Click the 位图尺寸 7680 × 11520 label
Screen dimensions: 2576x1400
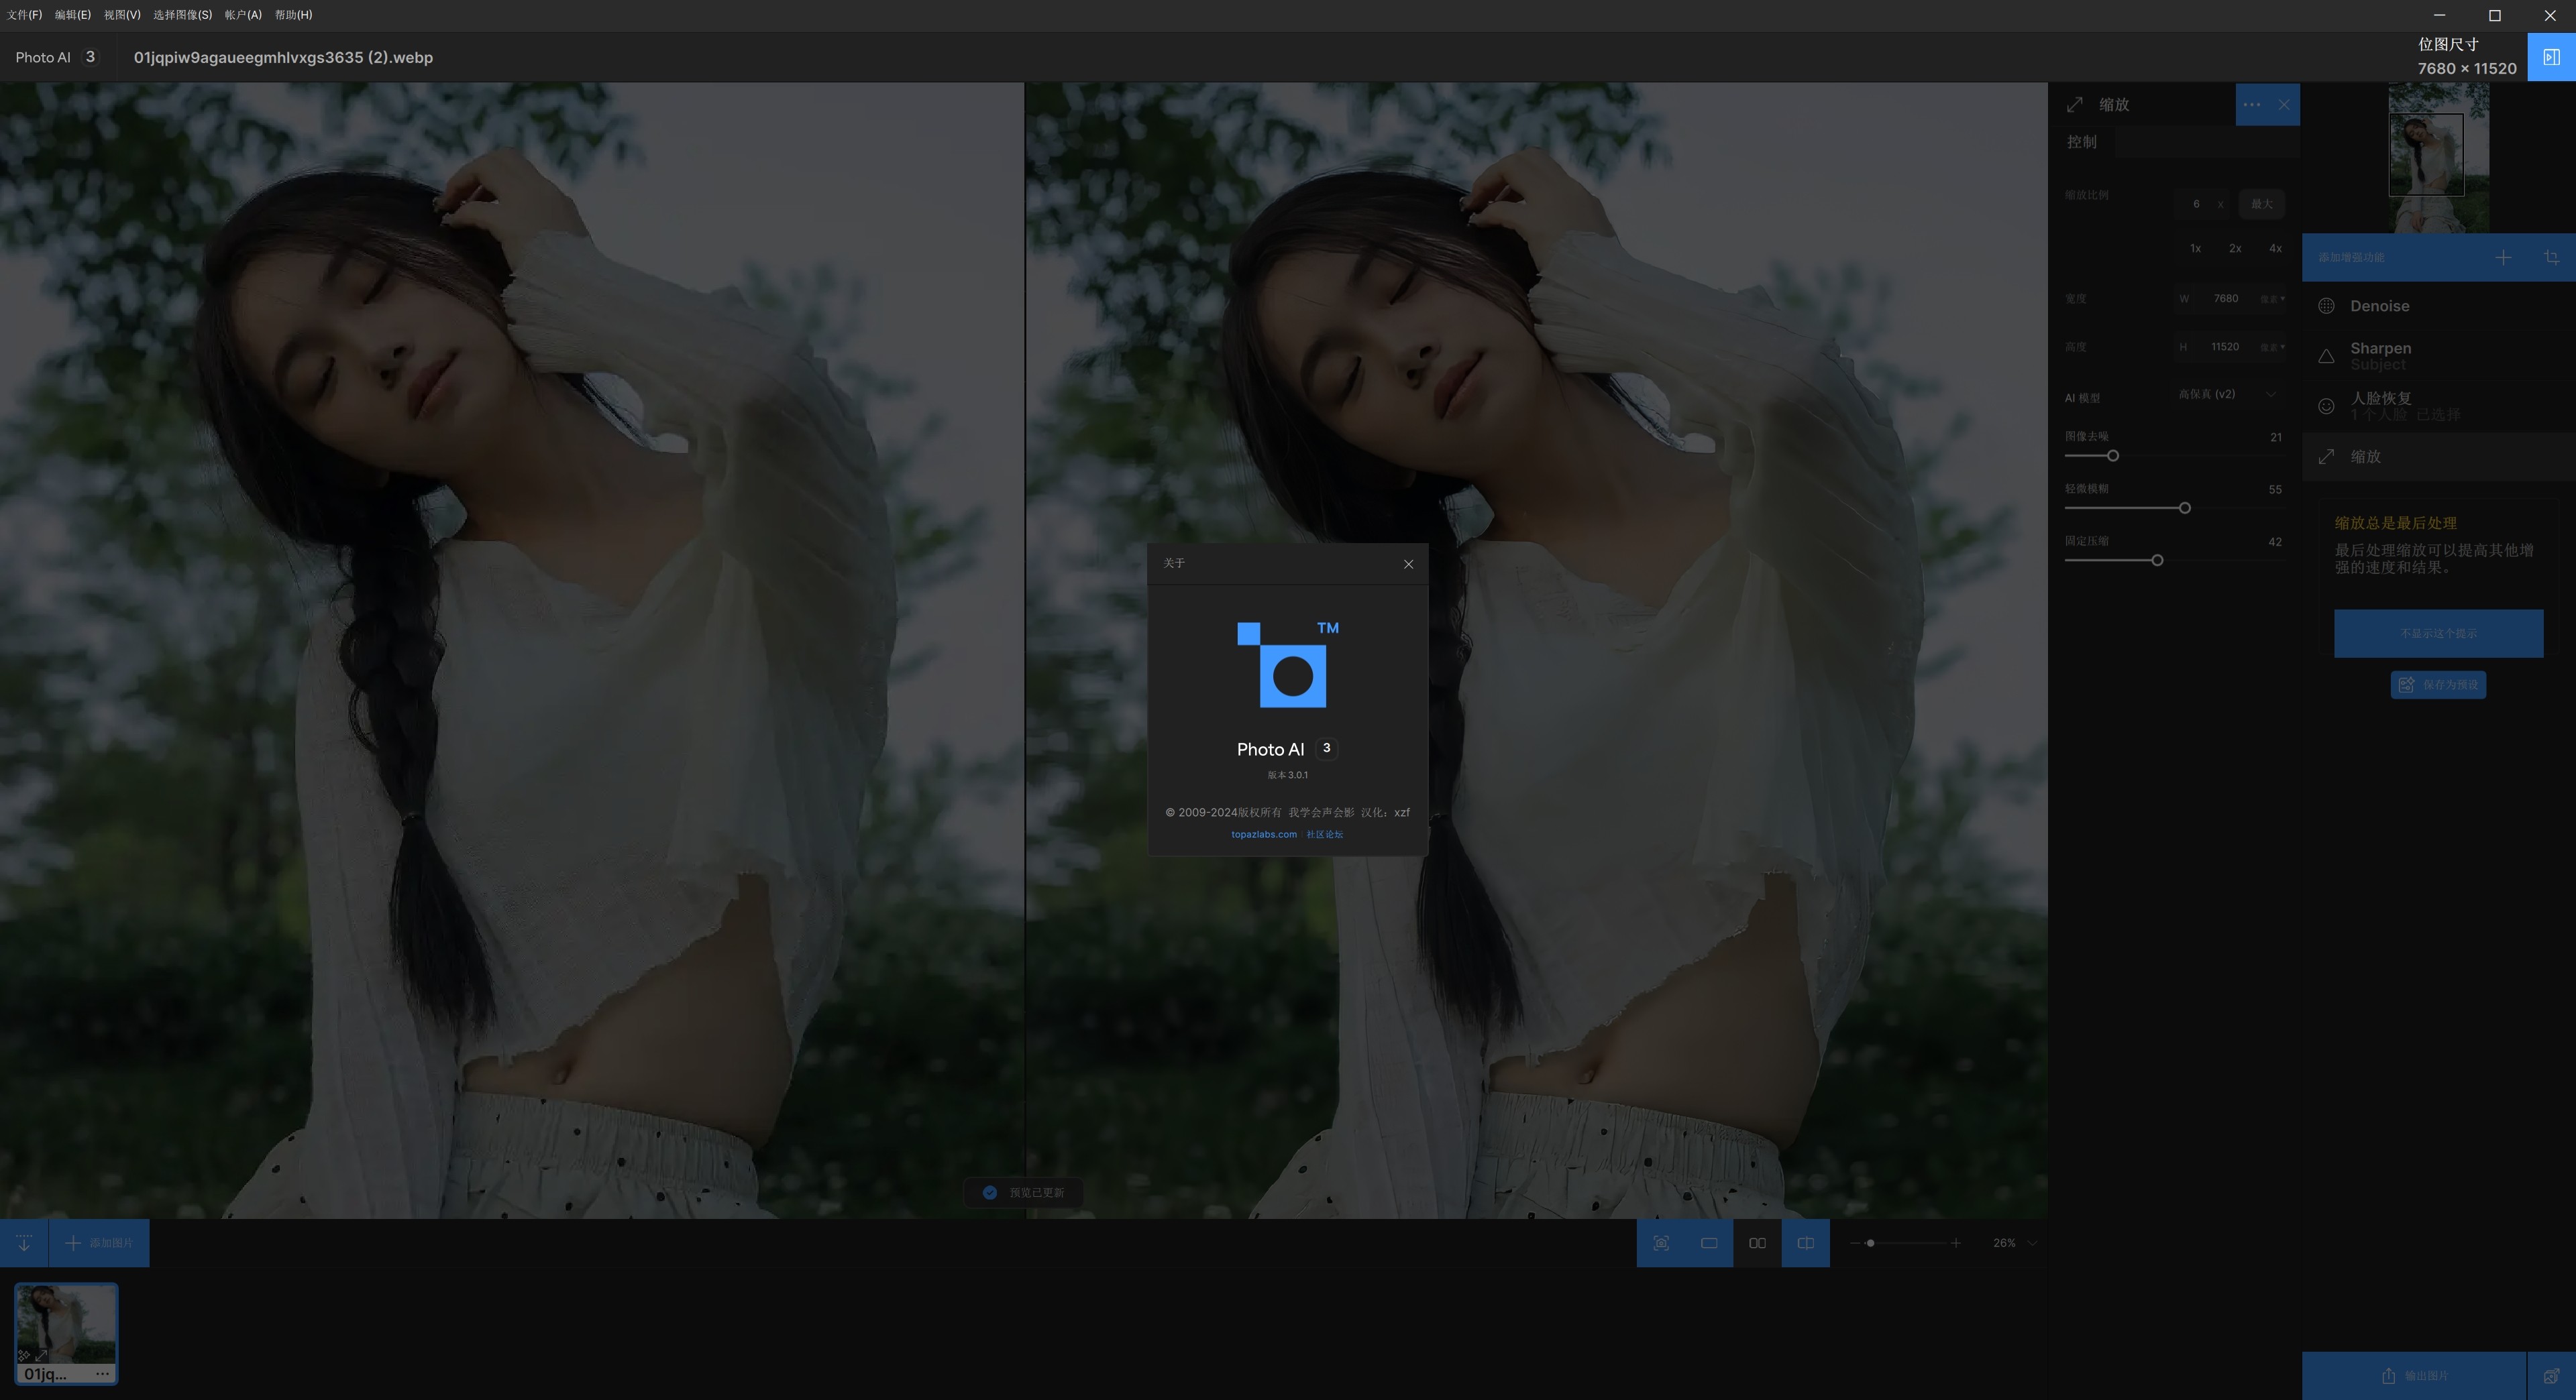(2466, 57)
